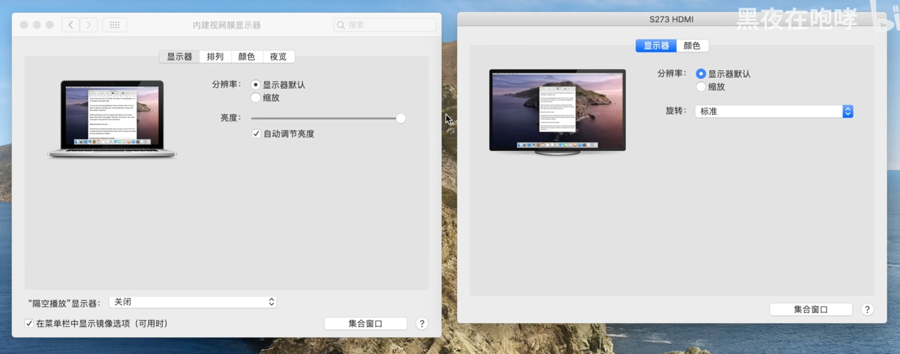Click the Help question mark in S273 HDMI window

point(867,309)
